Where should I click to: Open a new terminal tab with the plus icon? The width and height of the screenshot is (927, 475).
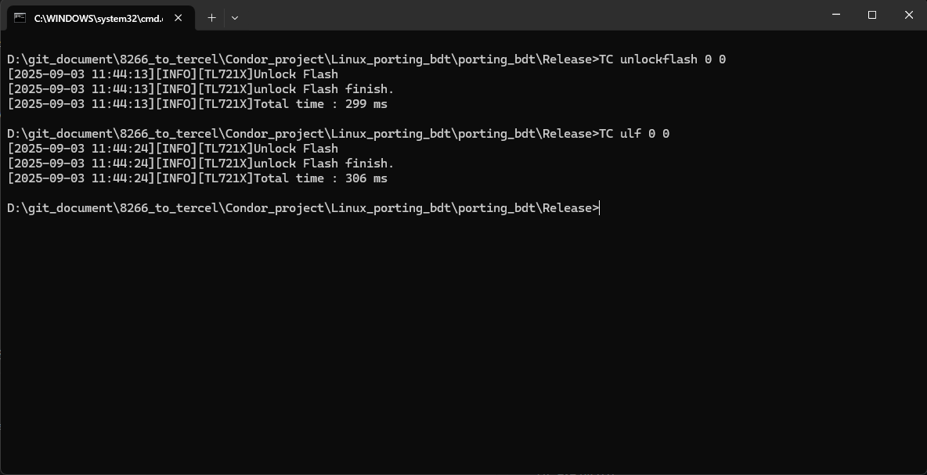(211, 17)
